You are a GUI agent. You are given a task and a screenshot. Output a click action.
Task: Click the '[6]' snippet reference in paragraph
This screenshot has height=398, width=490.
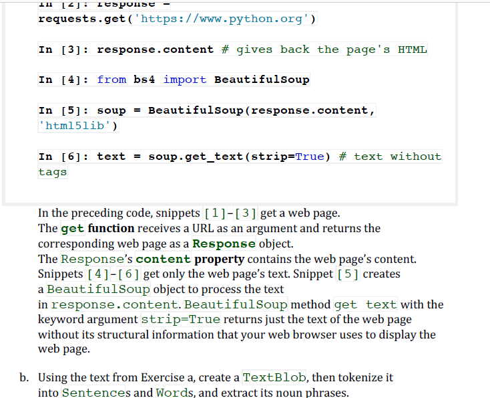tap(129, 274)
